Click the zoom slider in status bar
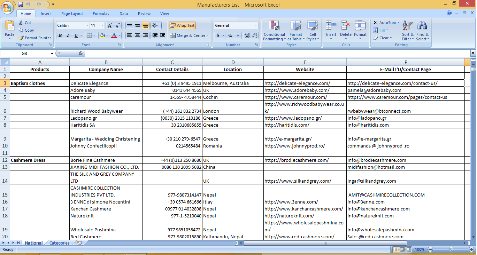The image size is (477, 255). (451, 249)
